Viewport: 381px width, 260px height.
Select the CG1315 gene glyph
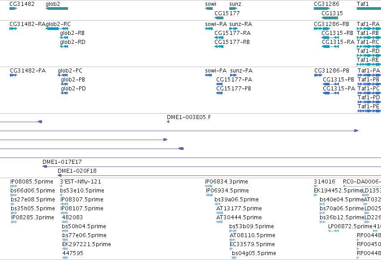330,18
